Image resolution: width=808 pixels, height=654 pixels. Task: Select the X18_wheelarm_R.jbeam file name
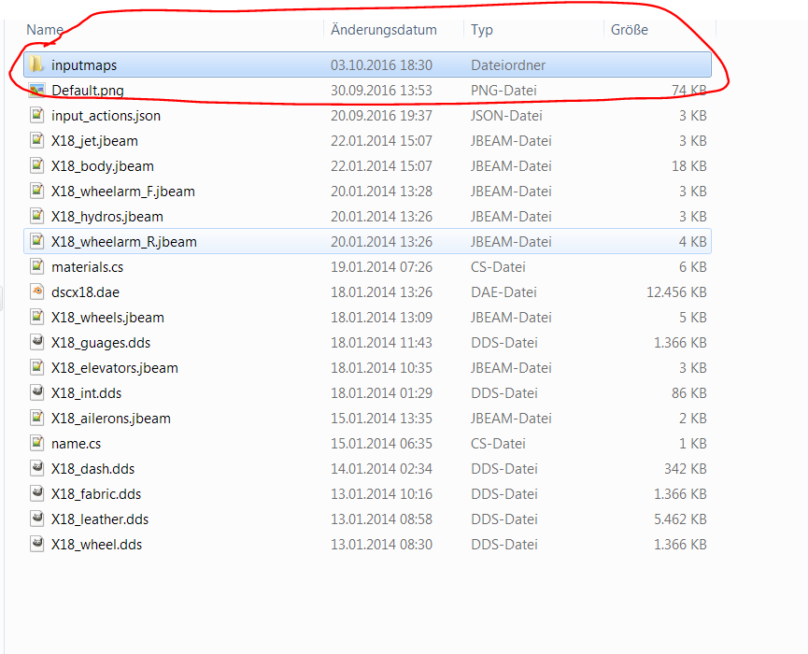pyautogui.click(x=123, y=242)
